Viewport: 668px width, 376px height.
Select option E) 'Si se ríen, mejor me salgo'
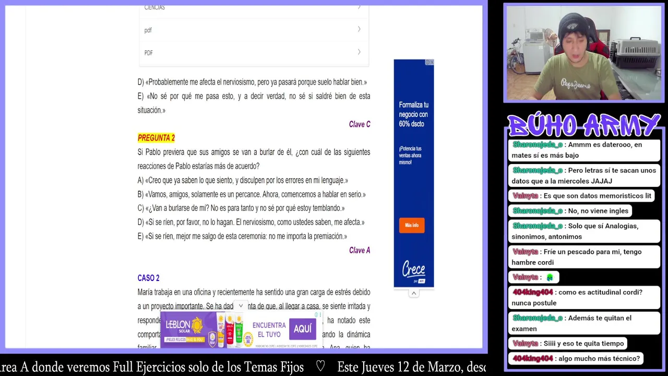coord(242,236)
